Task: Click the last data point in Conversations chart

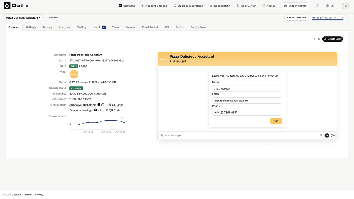Action: click(124, 122)
